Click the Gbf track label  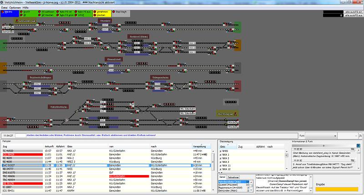click(x=132, y=104)
